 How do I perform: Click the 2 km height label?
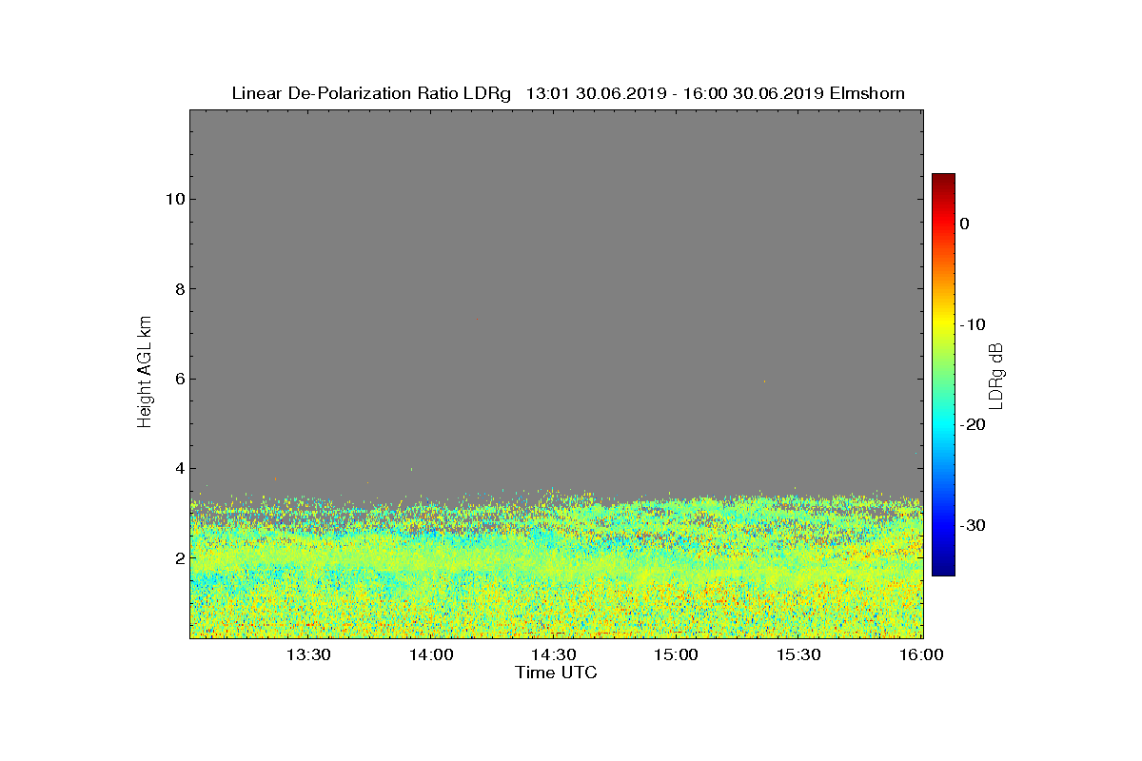179,558
